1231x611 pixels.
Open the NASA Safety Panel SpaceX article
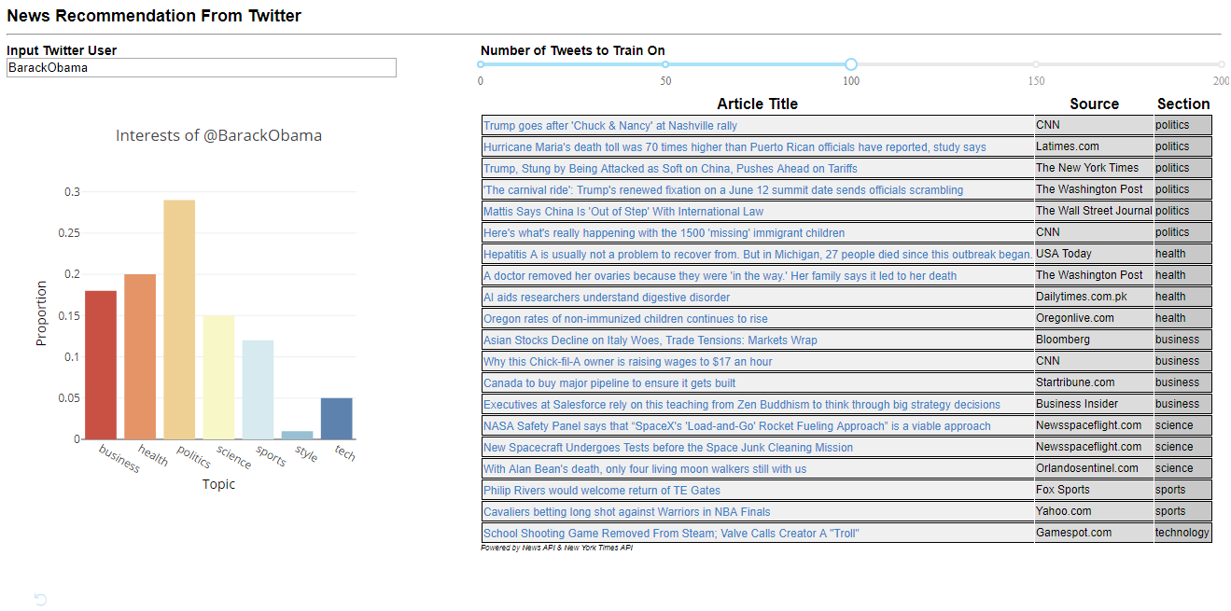737,426
